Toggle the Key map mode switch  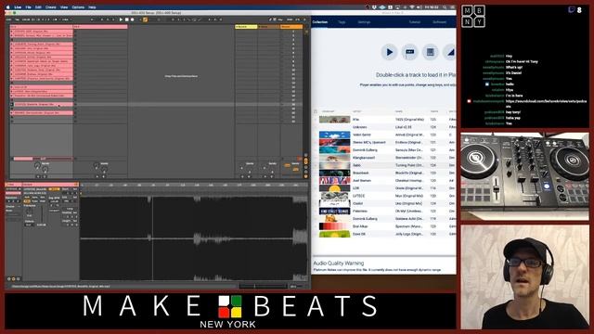280,19
